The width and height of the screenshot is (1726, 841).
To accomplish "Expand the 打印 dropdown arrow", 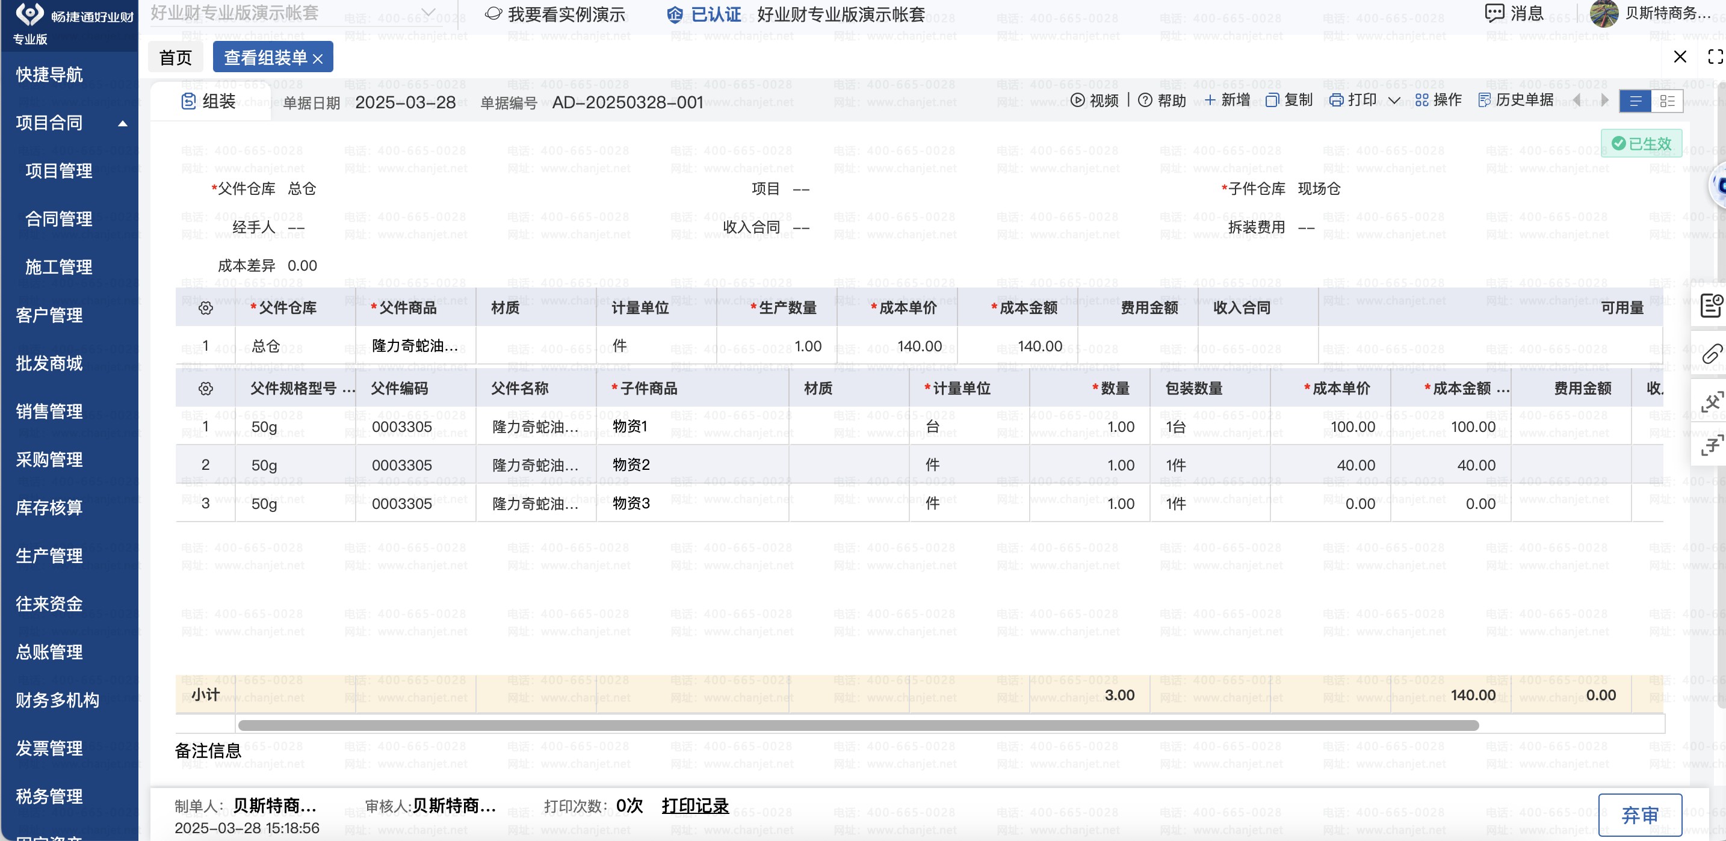I will pos(1394,101).
